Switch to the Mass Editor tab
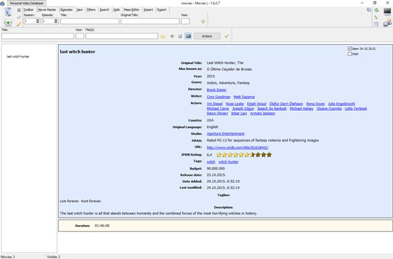 click(131, 10)
